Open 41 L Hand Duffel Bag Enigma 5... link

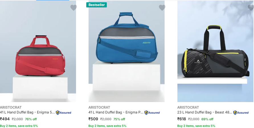point(27,112)
